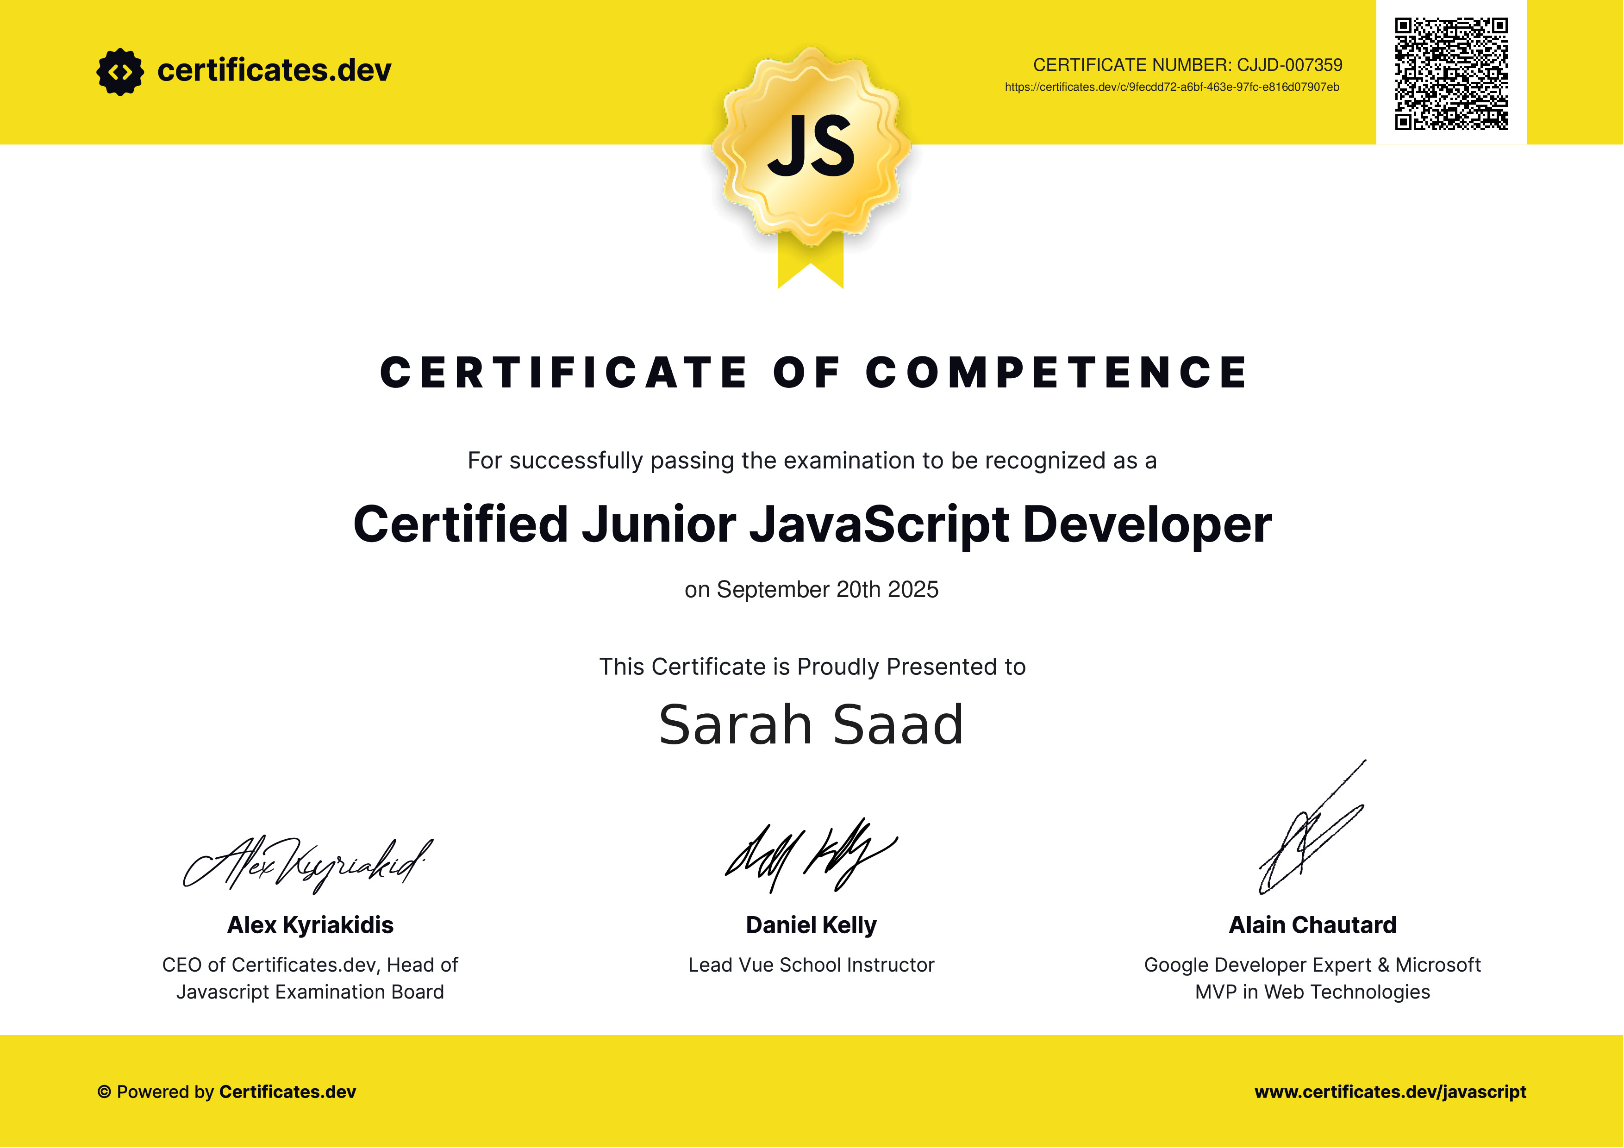Open the www.certificates.dev/javascript footer link

point(1390,1092)
